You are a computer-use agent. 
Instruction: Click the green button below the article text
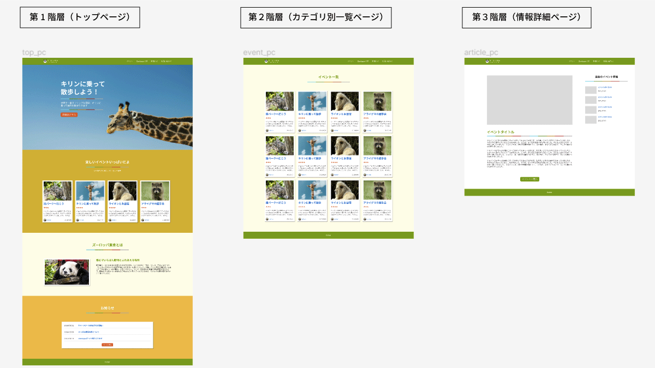coord(529,179)
